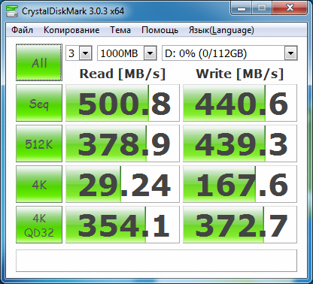This screenshot has height=284, width=313.
Task: Open the Язык(Language) menu
Action: (221, 30)
